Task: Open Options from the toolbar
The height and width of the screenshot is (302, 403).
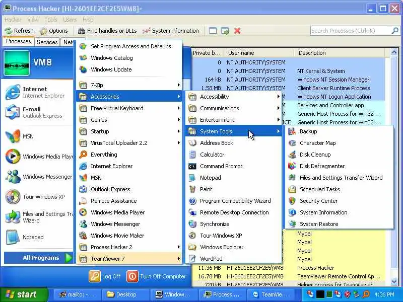Action: tap(53, 31)
